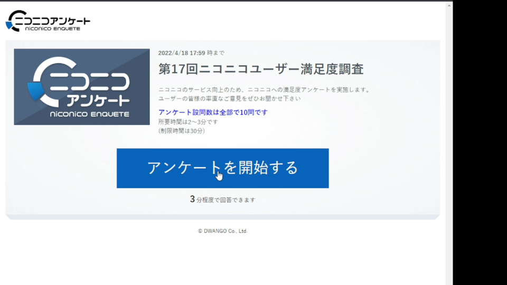The height and width of the screenshot is (285, 507).
Task: Click the © DWANGO Co., Ltd. footer text
Action: pos(222,231)
